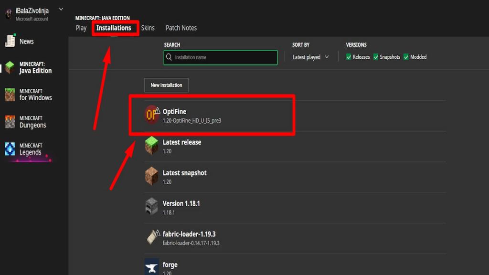The width and height of the screenshot is (489, 275).
Task: Click the New installation button
Action: click(x=167, y=85)
